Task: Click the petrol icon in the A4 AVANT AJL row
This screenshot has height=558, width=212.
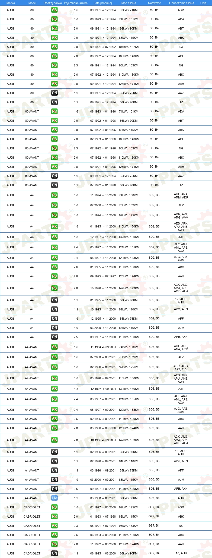Action: 54,389
